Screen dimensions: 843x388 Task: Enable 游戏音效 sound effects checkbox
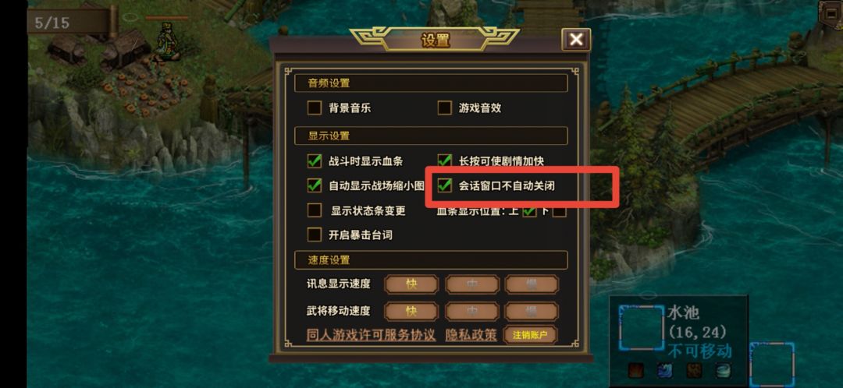(444, 108)
